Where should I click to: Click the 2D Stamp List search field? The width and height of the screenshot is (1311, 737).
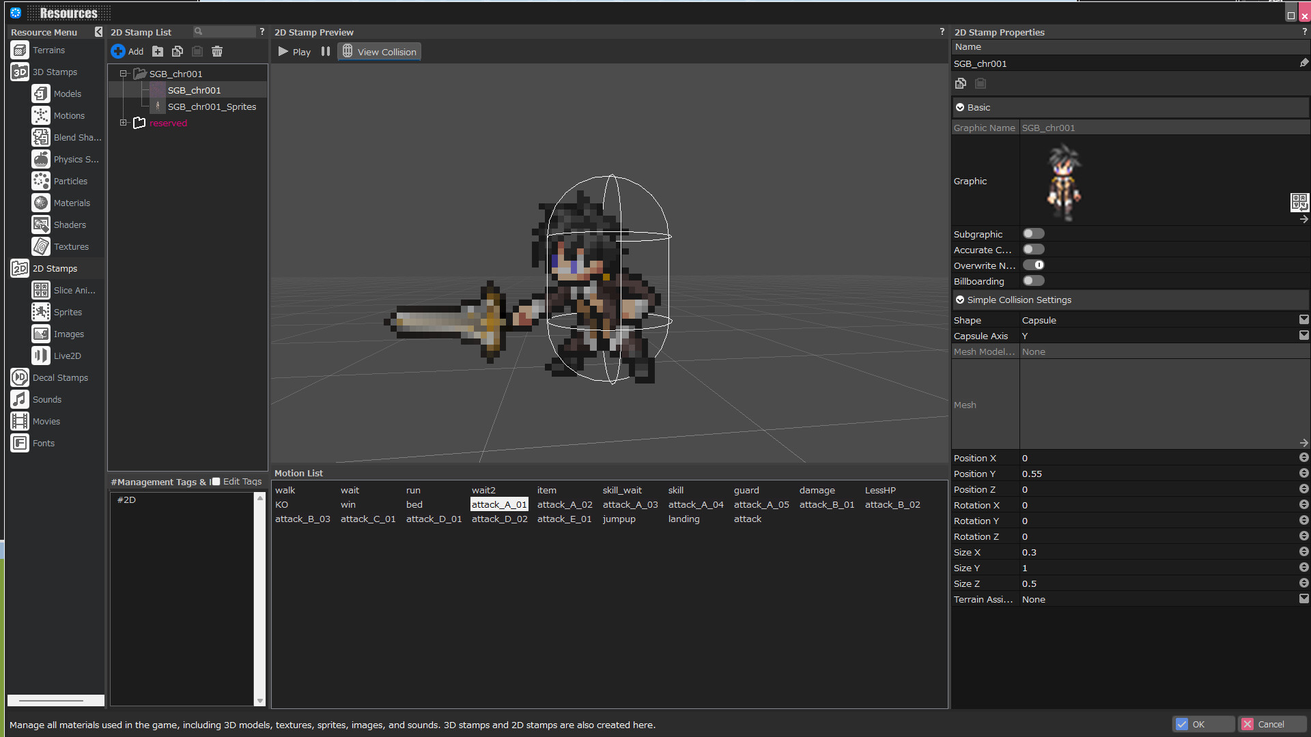coord(224,31)
